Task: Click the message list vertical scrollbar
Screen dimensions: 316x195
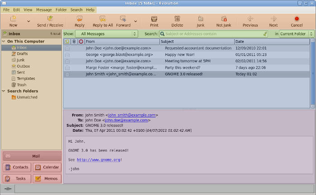Action: pos(312,74)
